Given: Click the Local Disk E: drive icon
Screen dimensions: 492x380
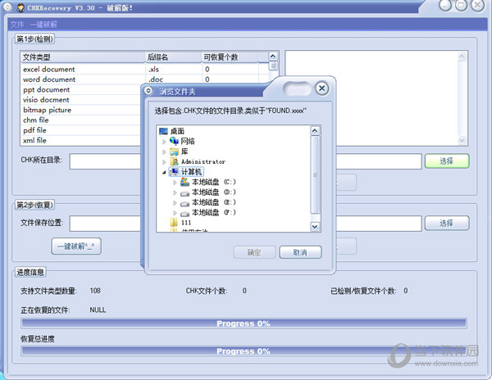Looking at the screenshot, I should [184, 203].
